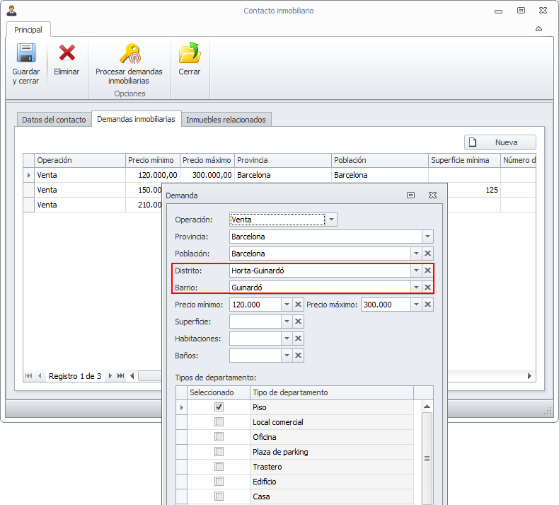
Task: Click the Nueva button
Action: pyautogui.click(x=500, y=142)
